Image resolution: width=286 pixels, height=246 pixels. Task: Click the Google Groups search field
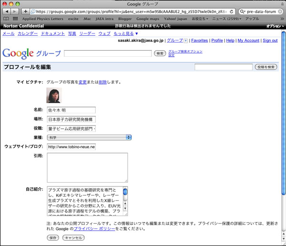pyautogui.click(x=108, y=53)
